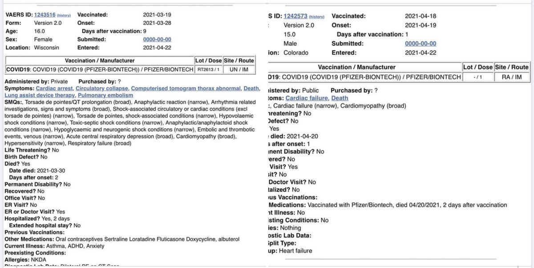
Task: Select 'Administered by: Private' text
Action: tap(36, 81)
